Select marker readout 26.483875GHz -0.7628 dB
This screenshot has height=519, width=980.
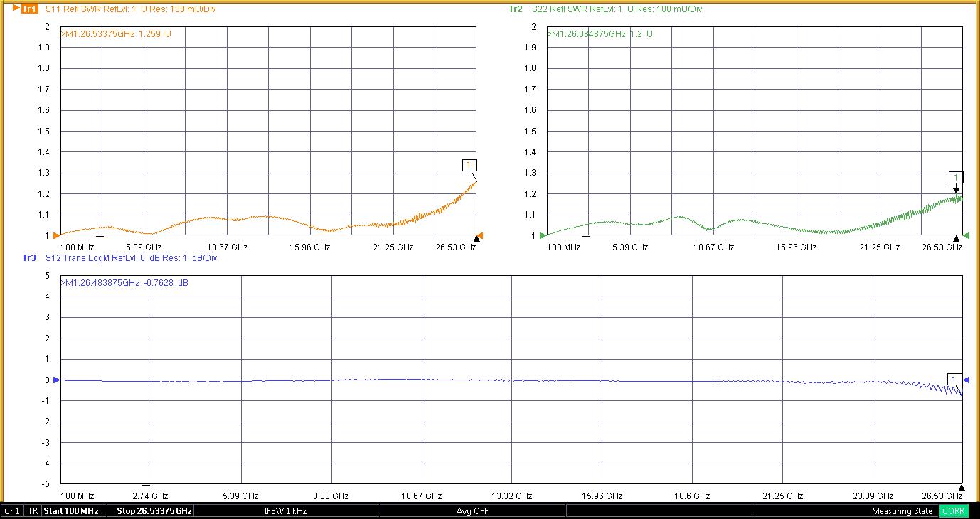pyautogui.click(x=124, y=283)
